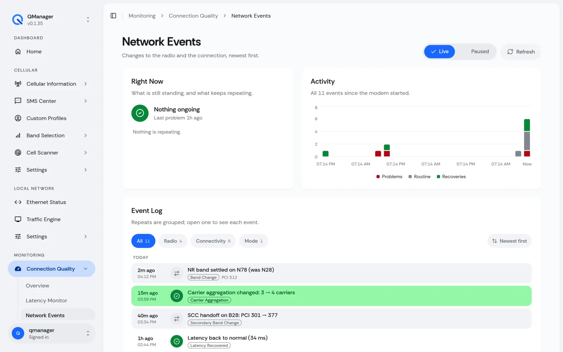563x352 pixels.
Task: Click the SMS Center message icon
Action: (18, 101)
